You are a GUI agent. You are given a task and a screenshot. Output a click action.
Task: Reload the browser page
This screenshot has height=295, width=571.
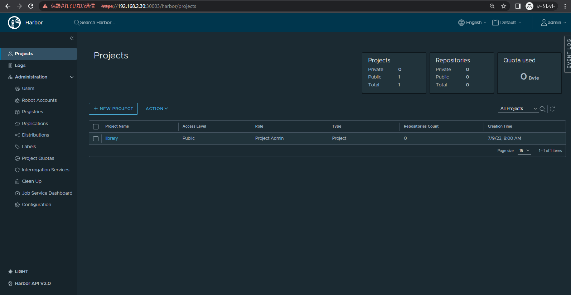(31, 6)
